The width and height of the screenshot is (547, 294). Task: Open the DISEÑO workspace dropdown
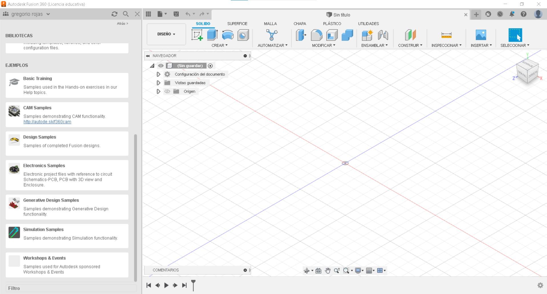coord(166,34)
